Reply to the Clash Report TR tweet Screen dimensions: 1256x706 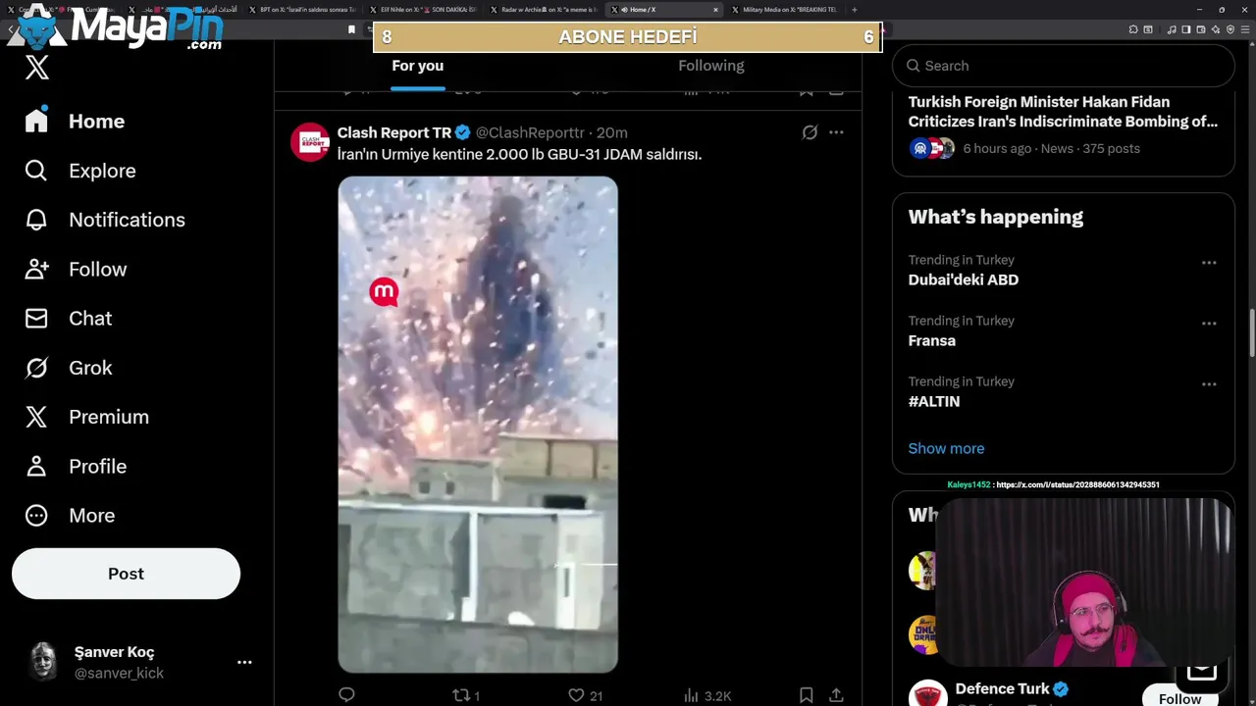click(x=346, y=695)
